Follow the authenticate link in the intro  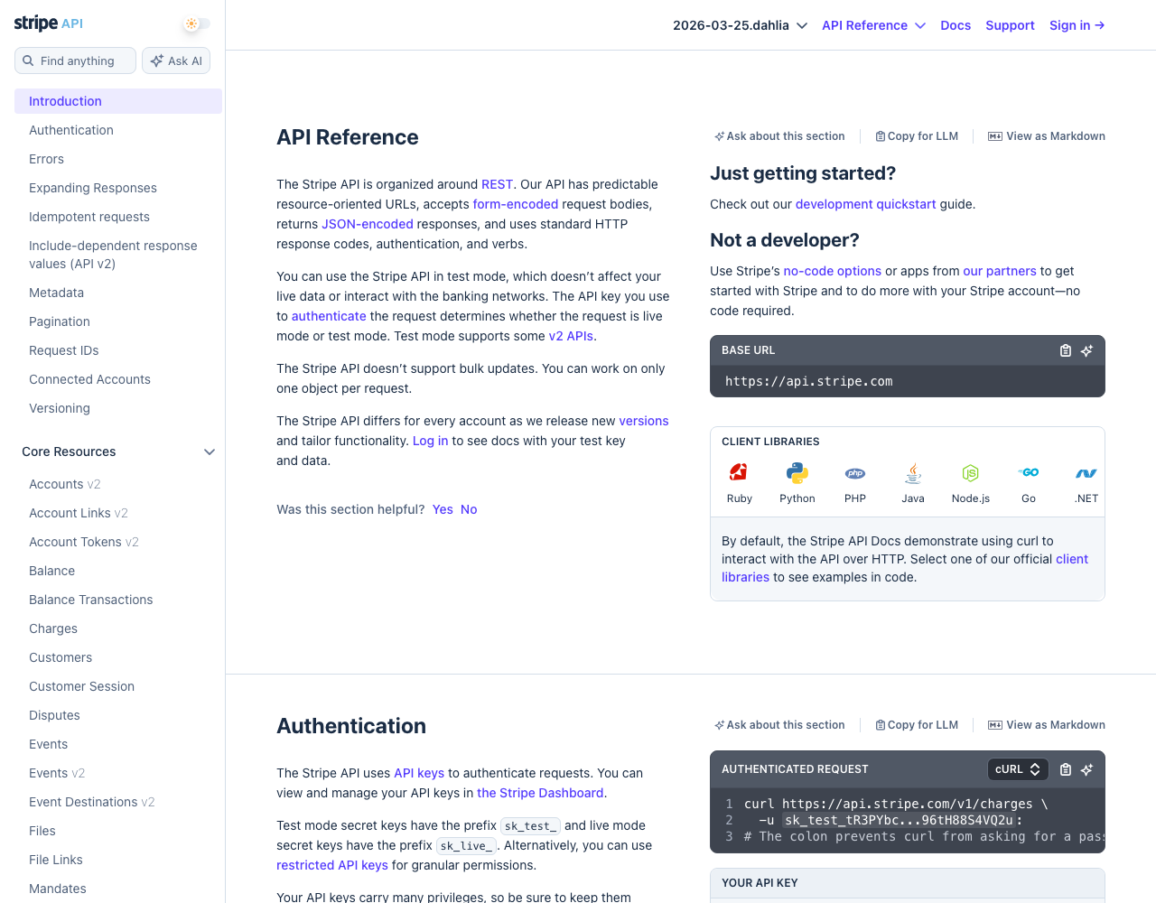click(329, 316)
